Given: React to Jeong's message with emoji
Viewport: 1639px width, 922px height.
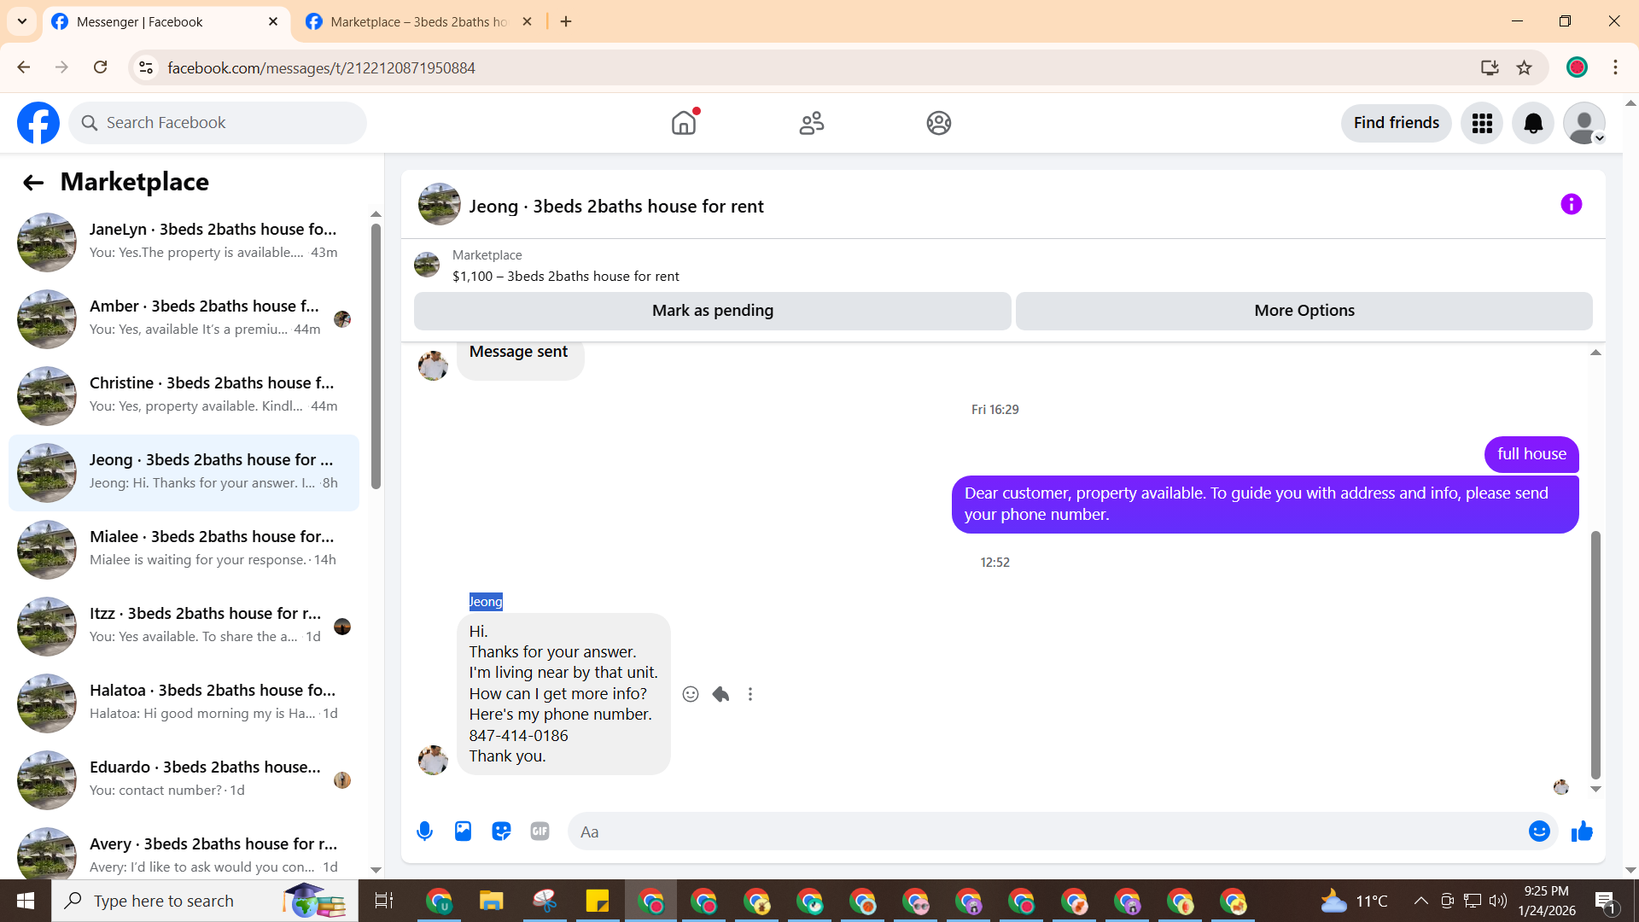Looking at the screenshot, I should [691, 694].
